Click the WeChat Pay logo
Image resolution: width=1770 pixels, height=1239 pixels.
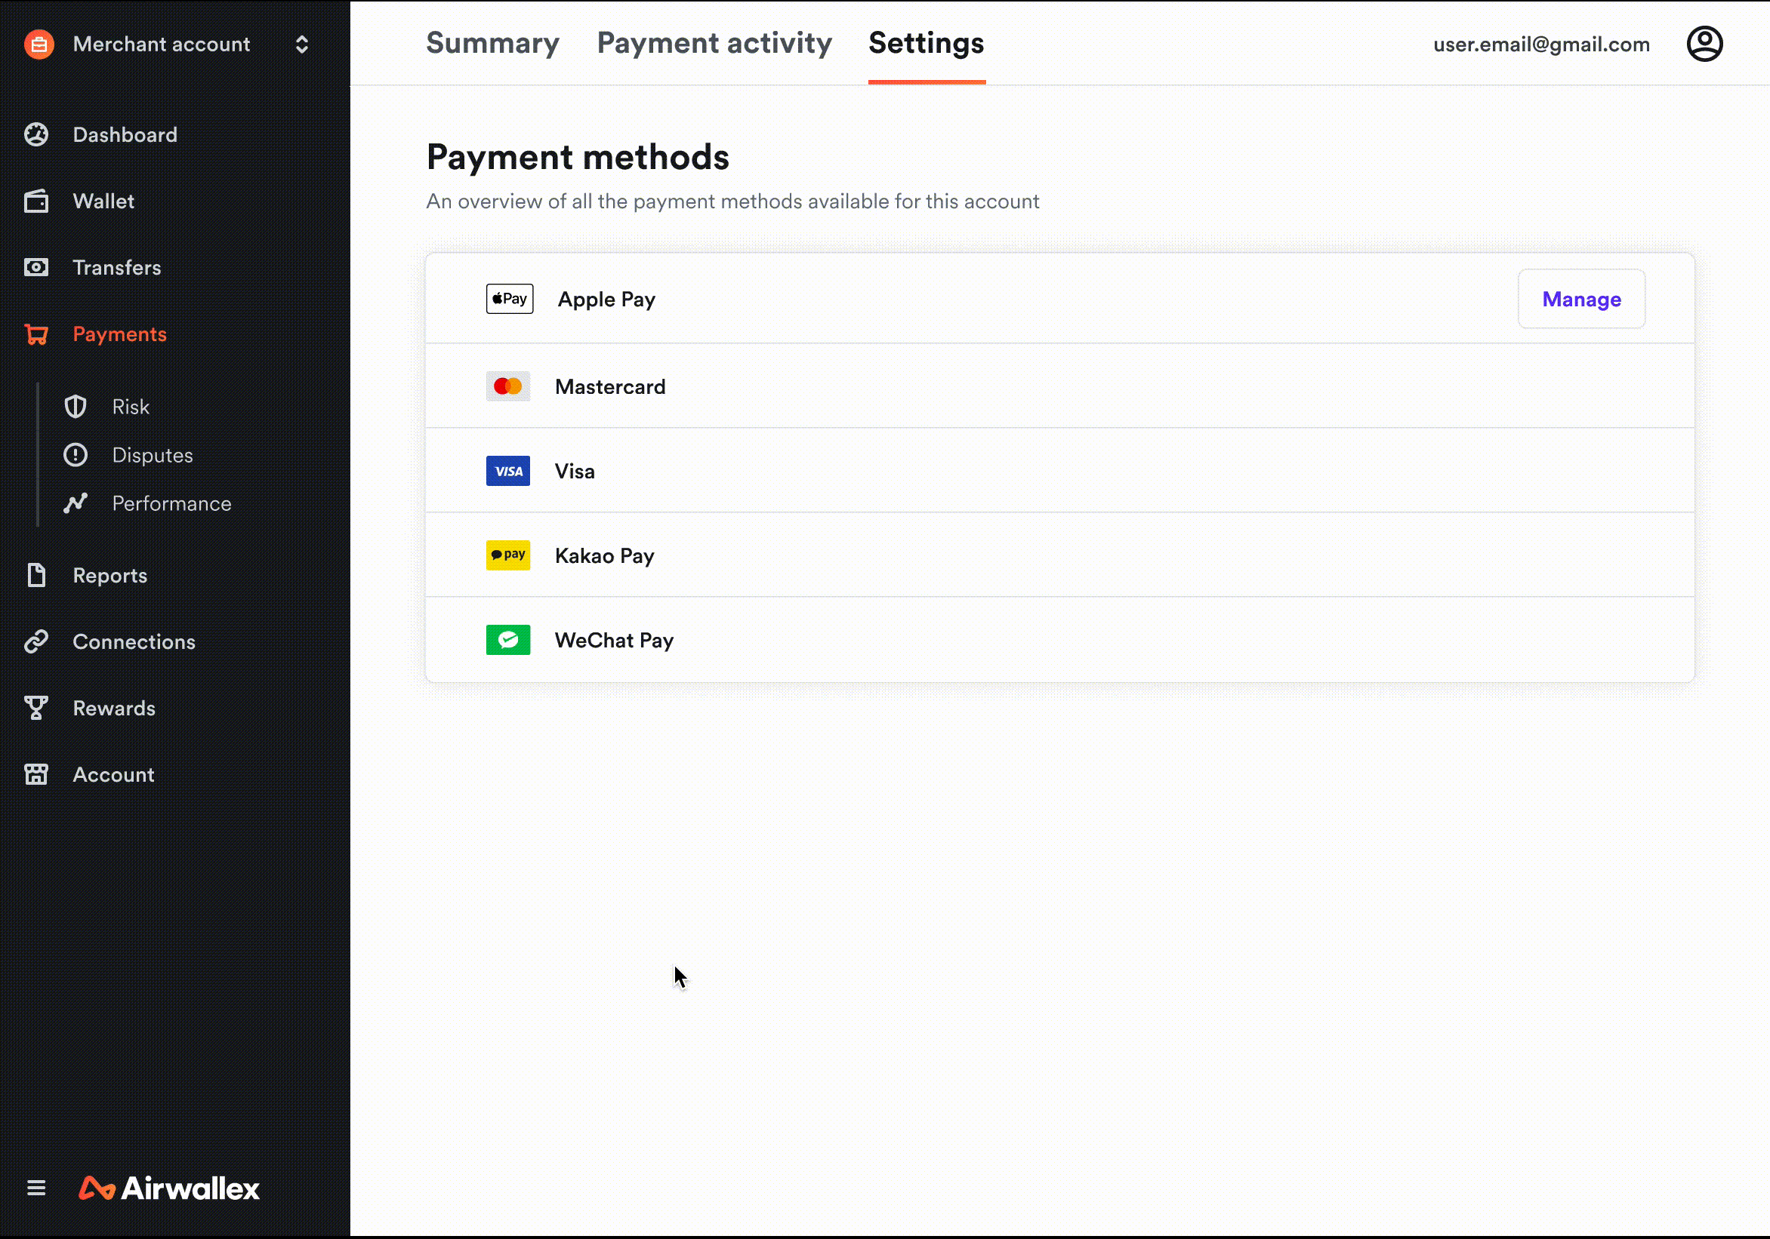(508, 640)
